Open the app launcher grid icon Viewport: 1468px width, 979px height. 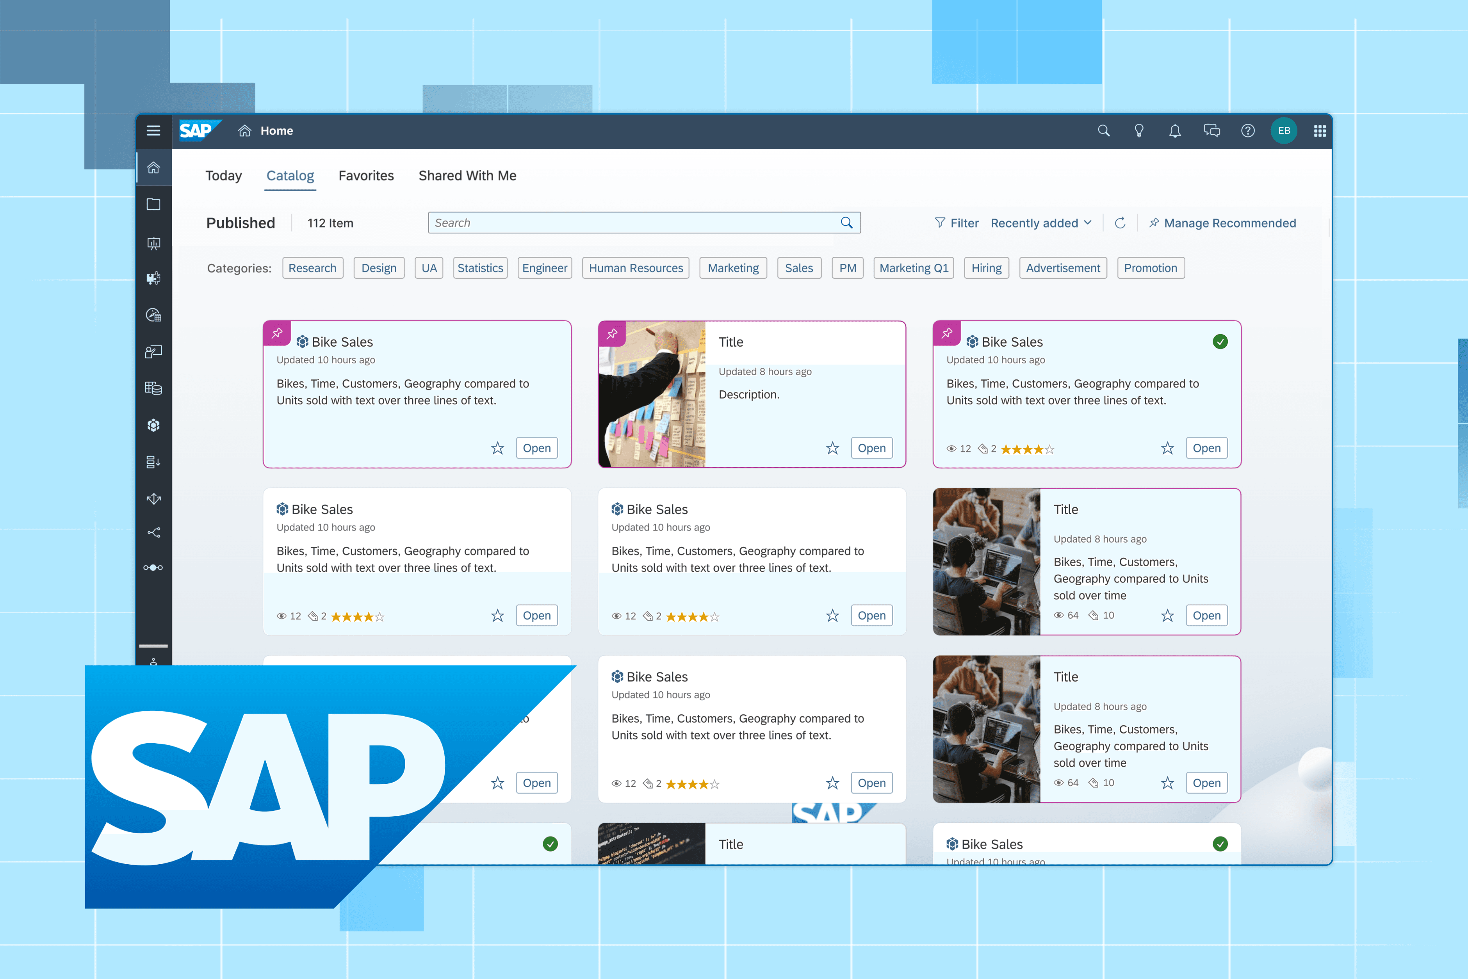pyautogui.click(x=1319, y=130)
